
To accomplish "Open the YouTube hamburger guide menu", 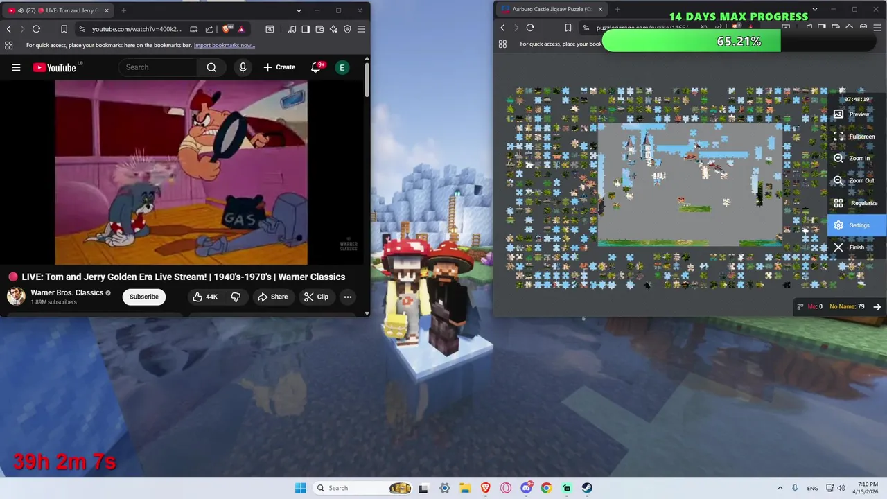I will pos(16,67).
